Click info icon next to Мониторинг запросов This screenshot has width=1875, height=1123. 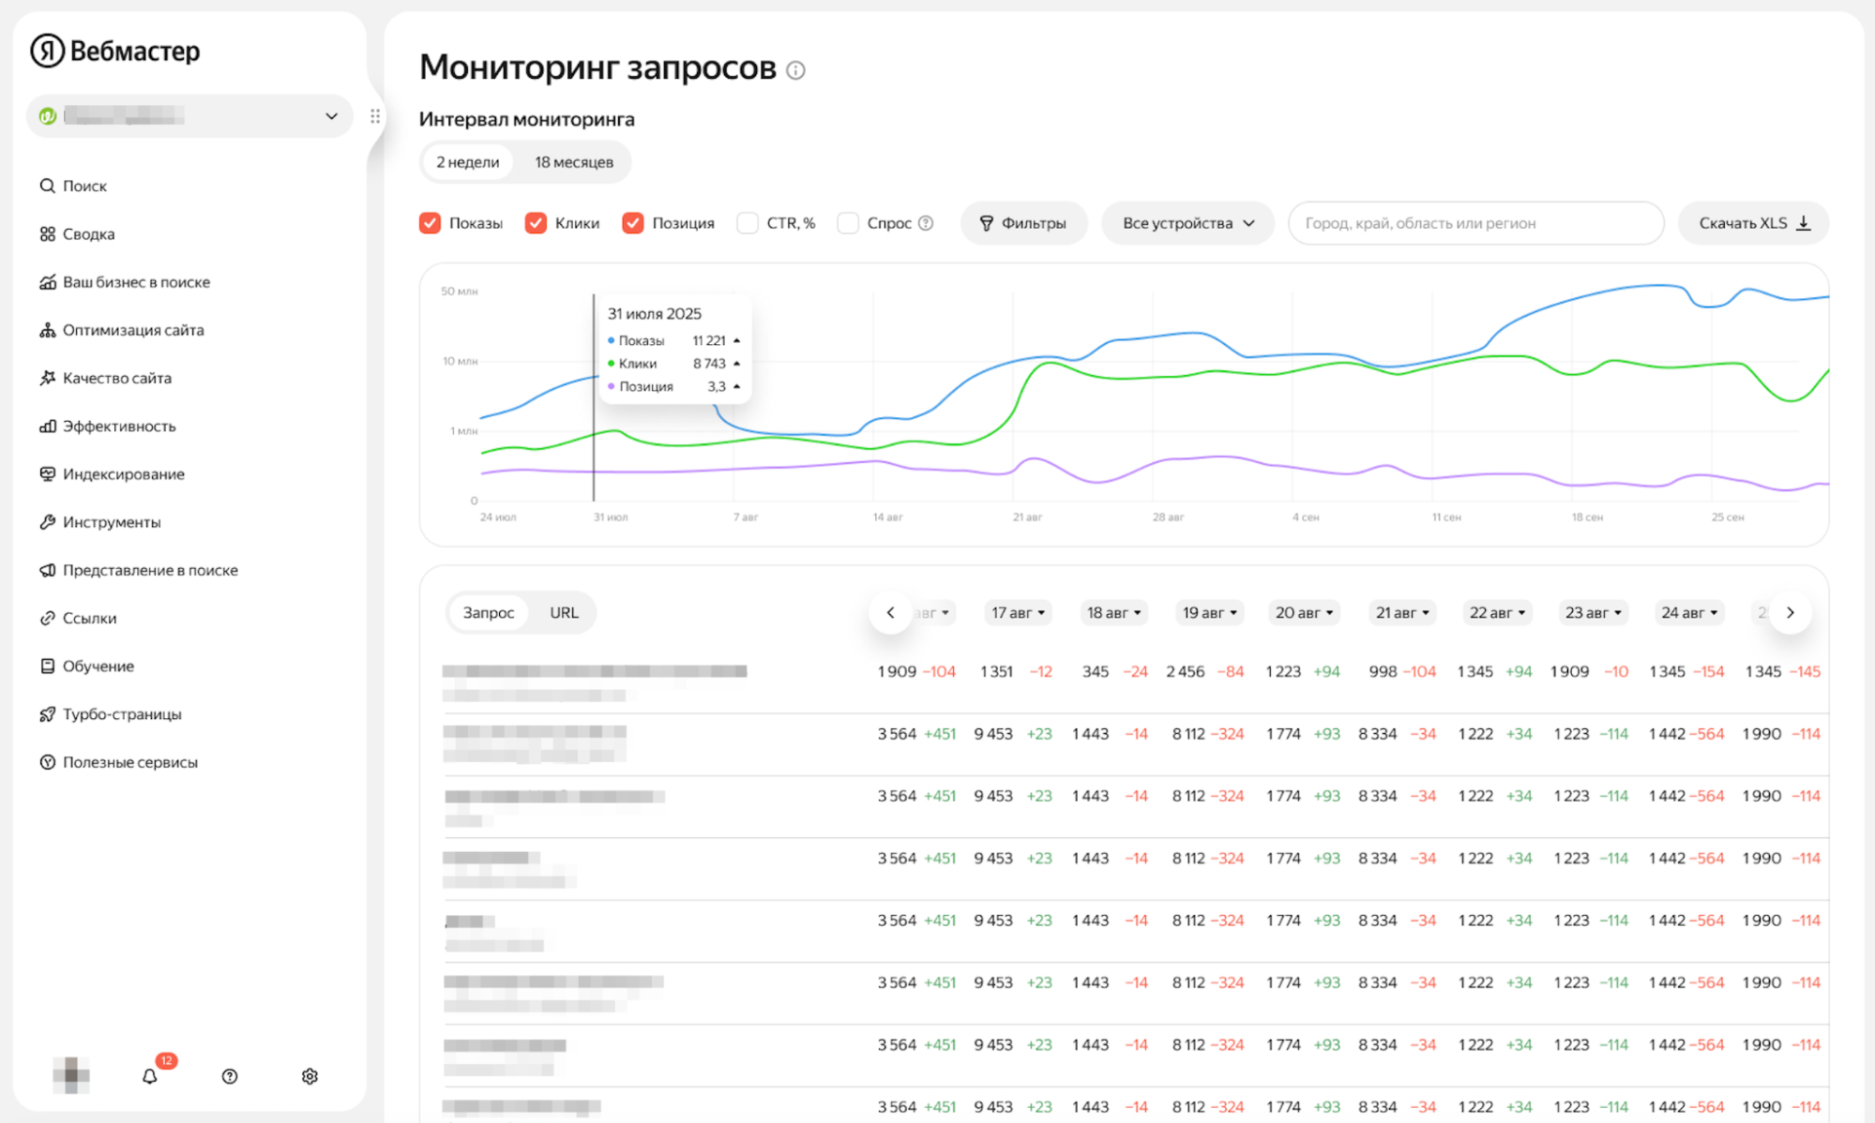click(795, 70)
